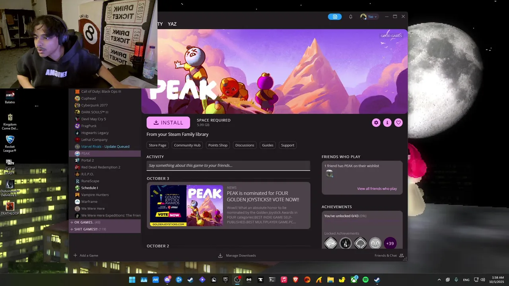The image size is (509, 286).
Task: Click the activity status input field
Action: pos(228,165)
